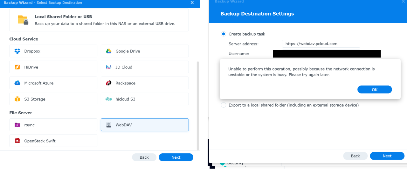Click Next in Select Backup Destination wizard
Viewport: 407px width, 172px height.
(176, 157)
